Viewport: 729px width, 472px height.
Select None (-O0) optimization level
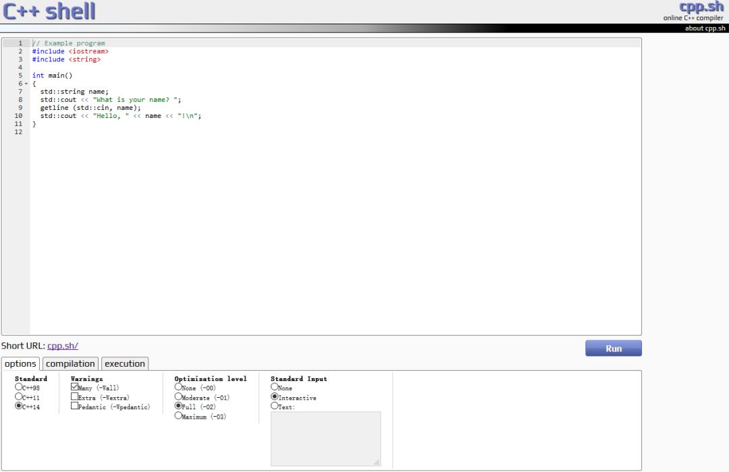[178, 386]
